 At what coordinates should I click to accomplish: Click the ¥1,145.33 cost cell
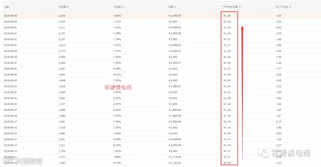tap(175, 163)
